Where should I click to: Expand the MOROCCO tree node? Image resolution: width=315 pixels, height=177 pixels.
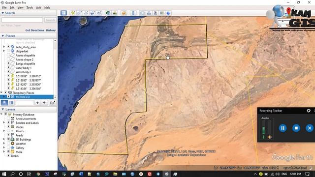[x=4, y=97]
